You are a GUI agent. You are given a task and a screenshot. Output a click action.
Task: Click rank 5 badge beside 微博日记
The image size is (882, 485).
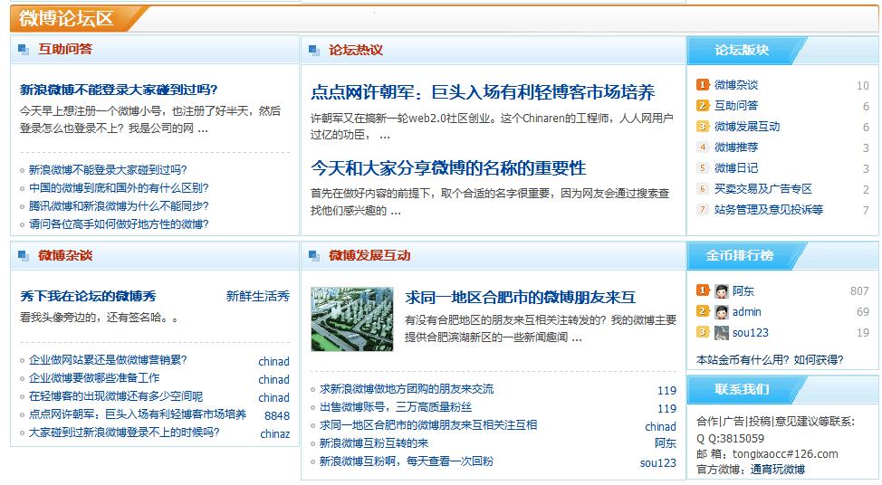pyautogui.click(x=703, y=168)
